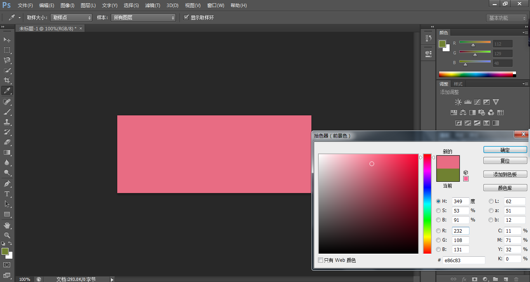
Task: Select the R red radio button
Action: 438,231
